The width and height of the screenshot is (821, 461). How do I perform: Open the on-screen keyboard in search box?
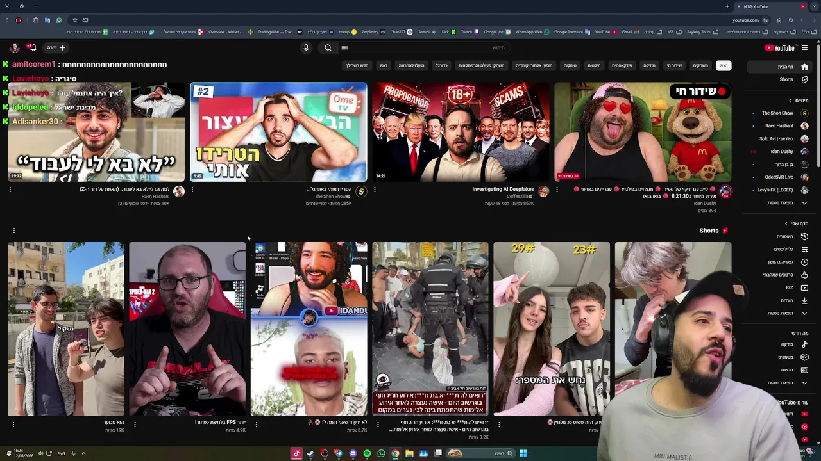pyautogui.click(x=344, y=47)
